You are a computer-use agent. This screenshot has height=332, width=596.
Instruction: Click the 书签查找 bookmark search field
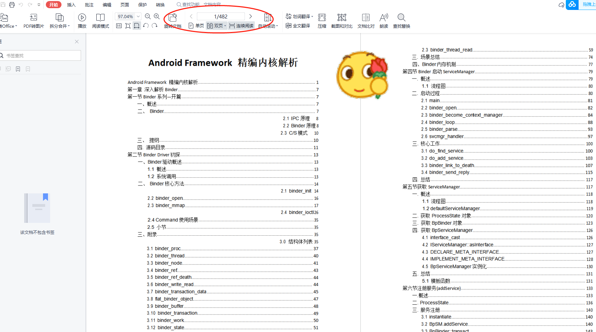[x=40, y=55]
